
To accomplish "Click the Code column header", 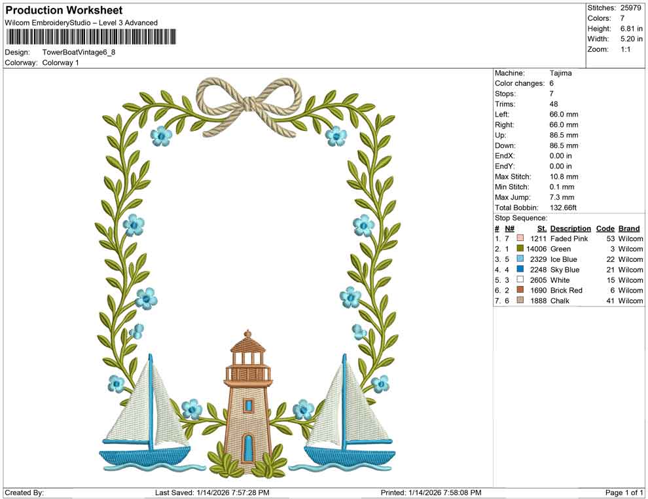I will (605, 229).
